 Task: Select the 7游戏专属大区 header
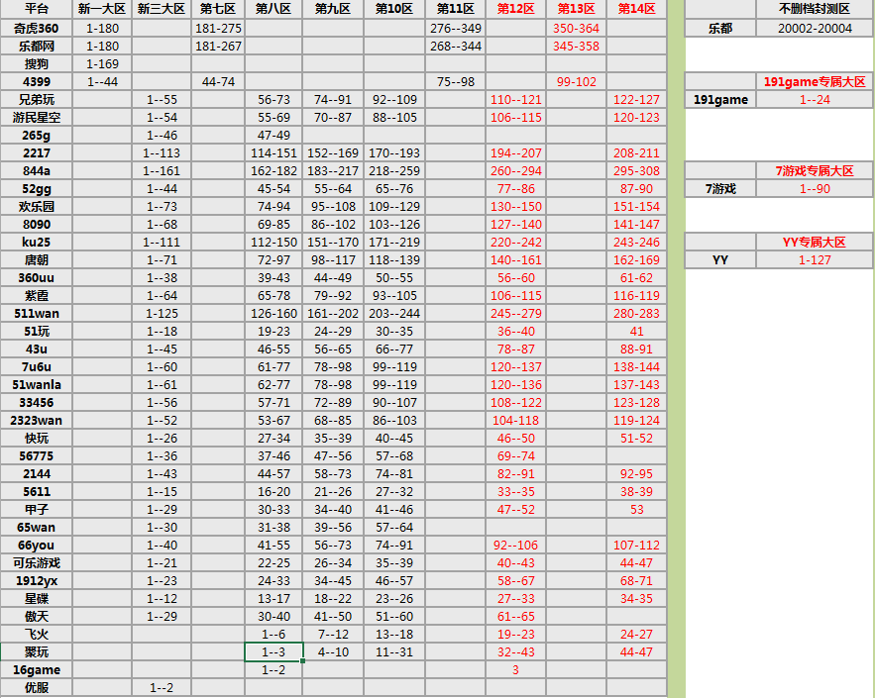[x=815, y=170]
